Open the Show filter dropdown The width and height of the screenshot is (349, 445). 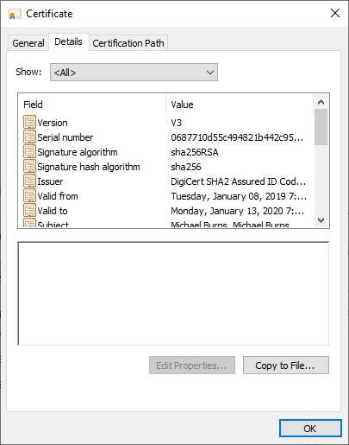click(x=134, y=73)
